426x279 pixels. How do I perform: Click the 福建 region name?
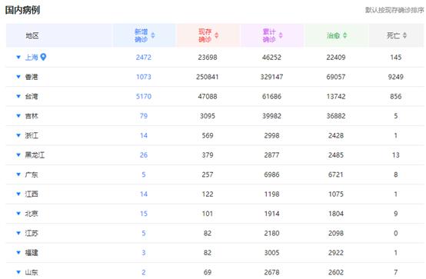(32, 253)
